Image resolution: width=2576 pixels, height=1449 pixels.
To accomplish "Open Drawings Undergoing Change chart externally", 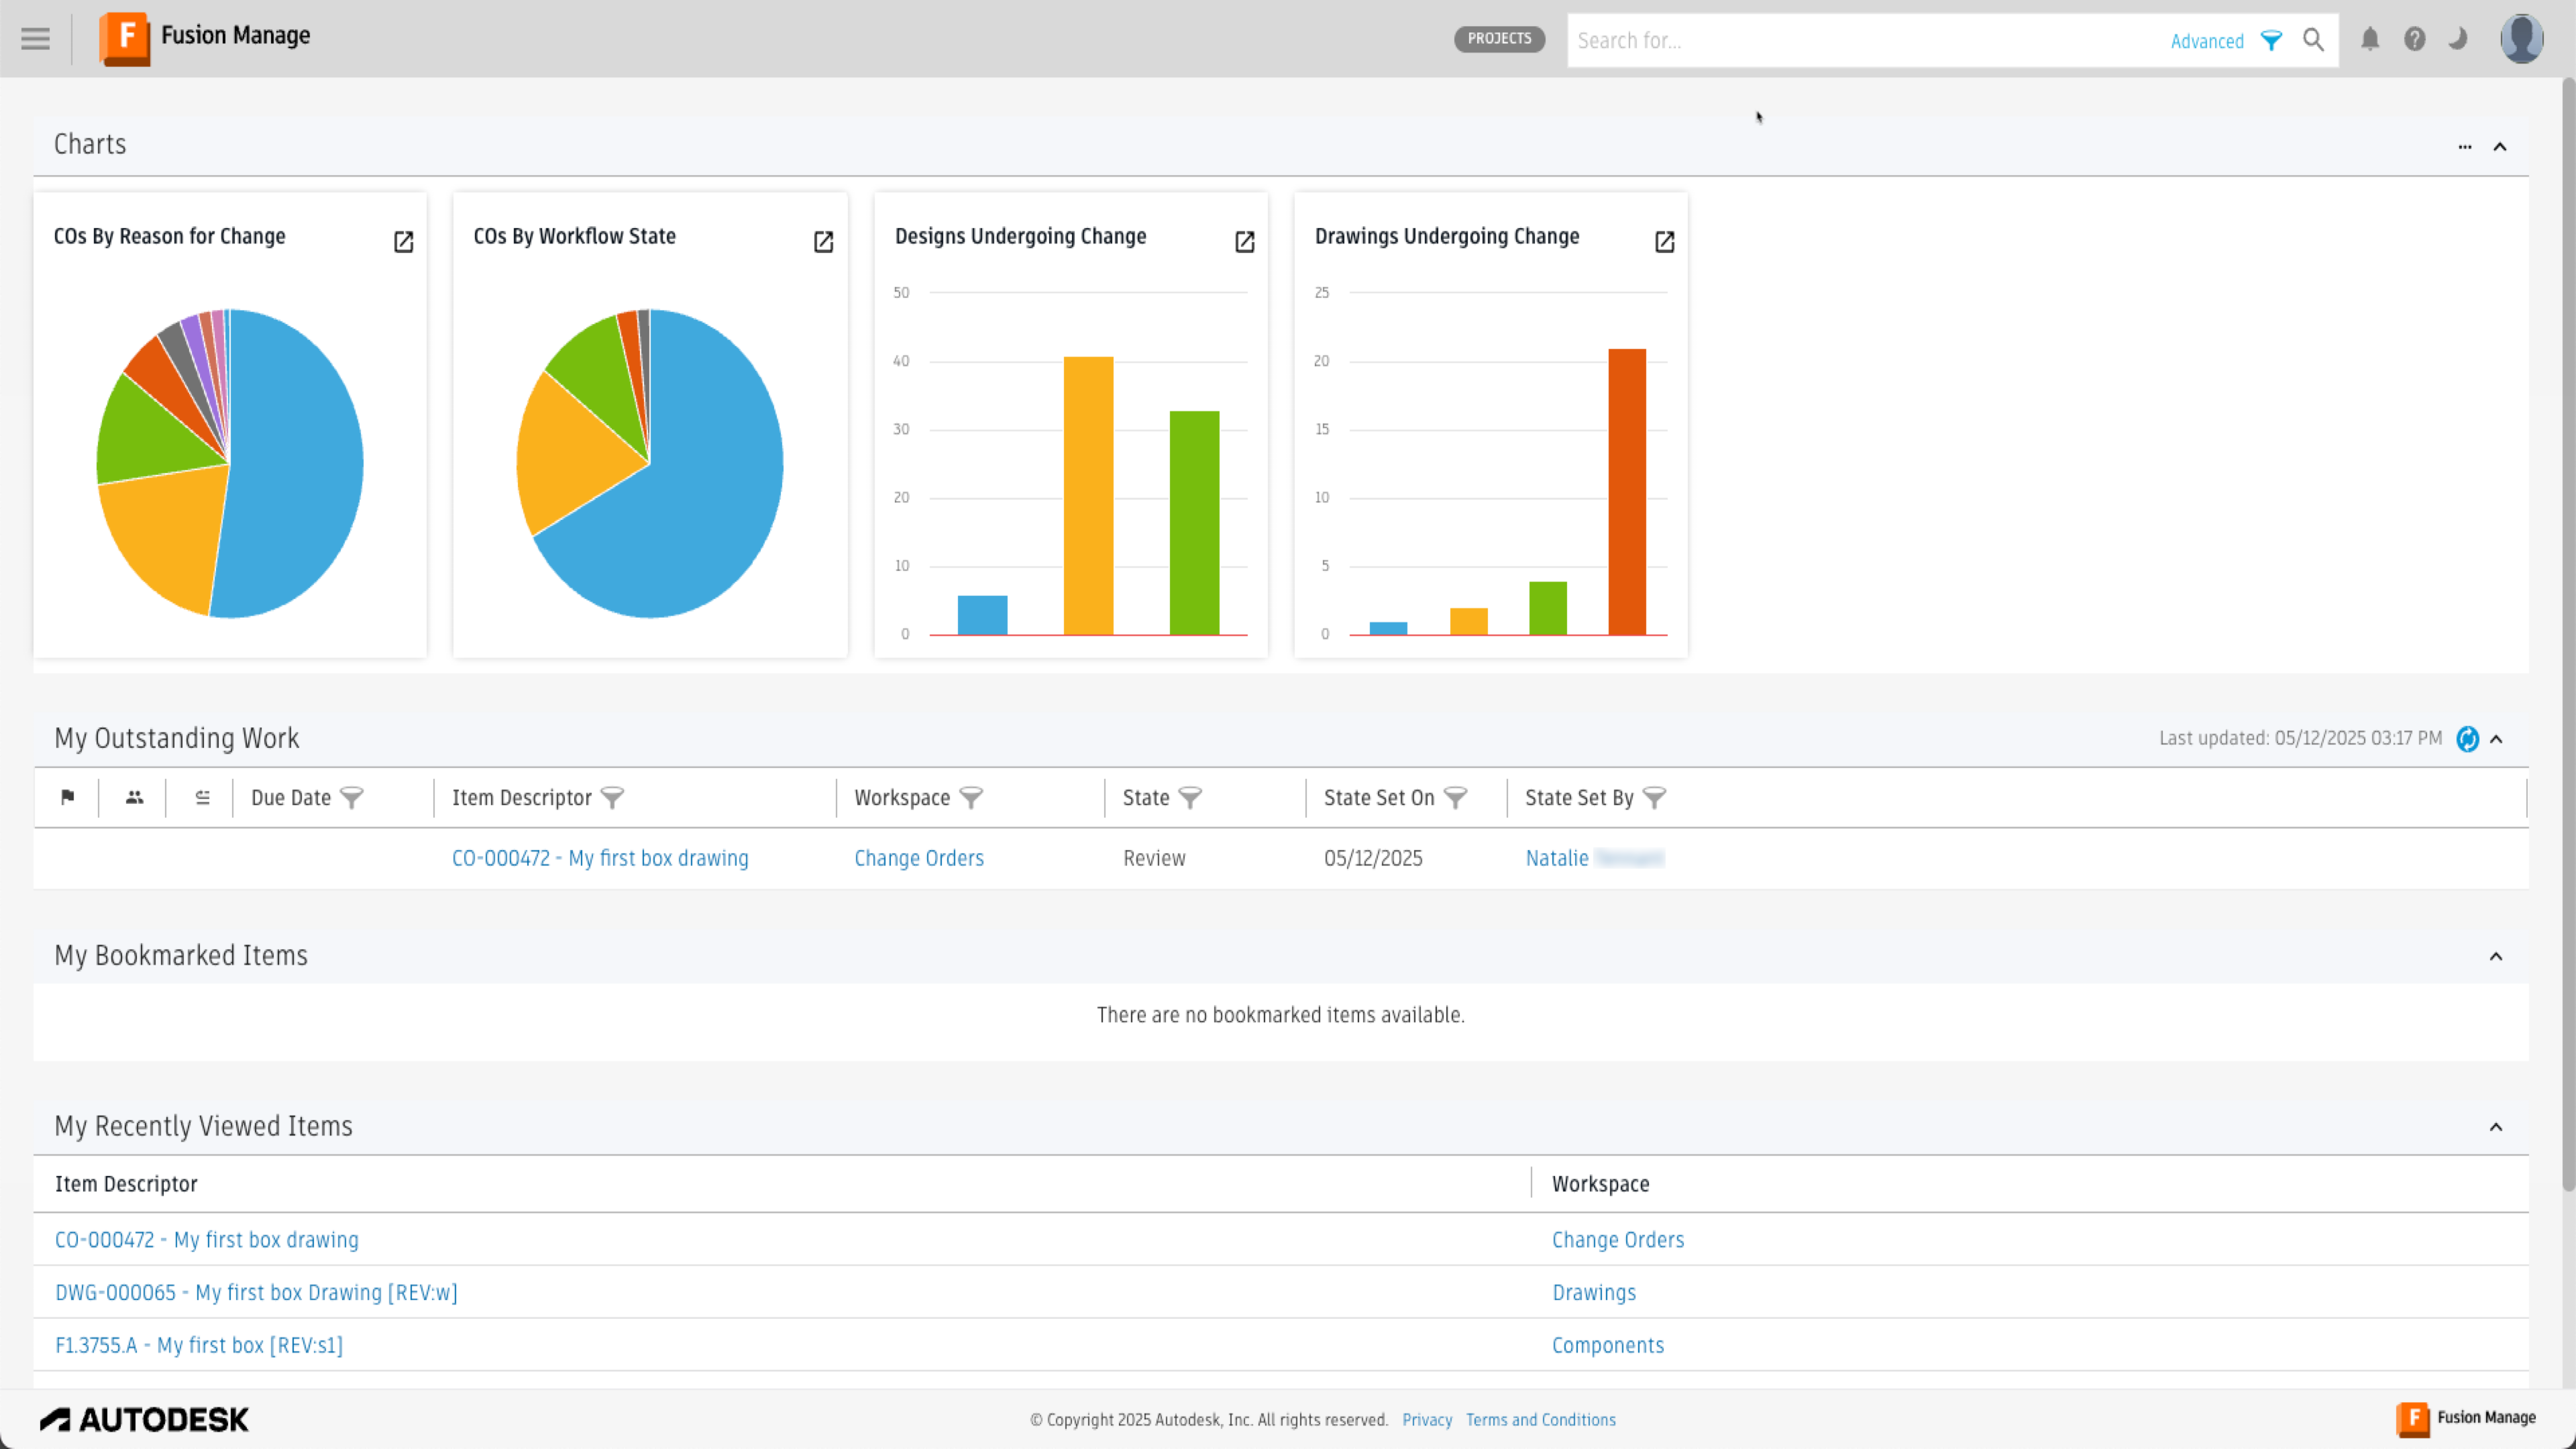I will (x=1664, y=242).
